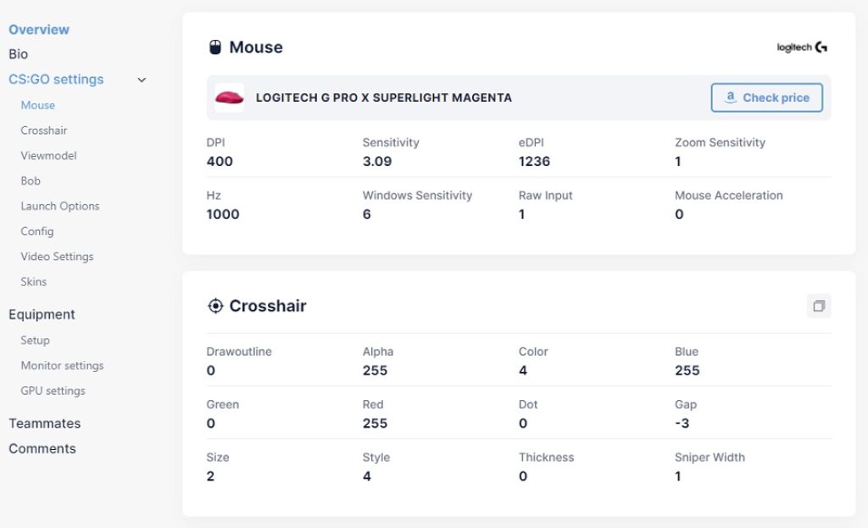The height and width of the screenshot is (528, 868).
Task: Open Crosshair in the sidebar
Action: tap(44, 131)
